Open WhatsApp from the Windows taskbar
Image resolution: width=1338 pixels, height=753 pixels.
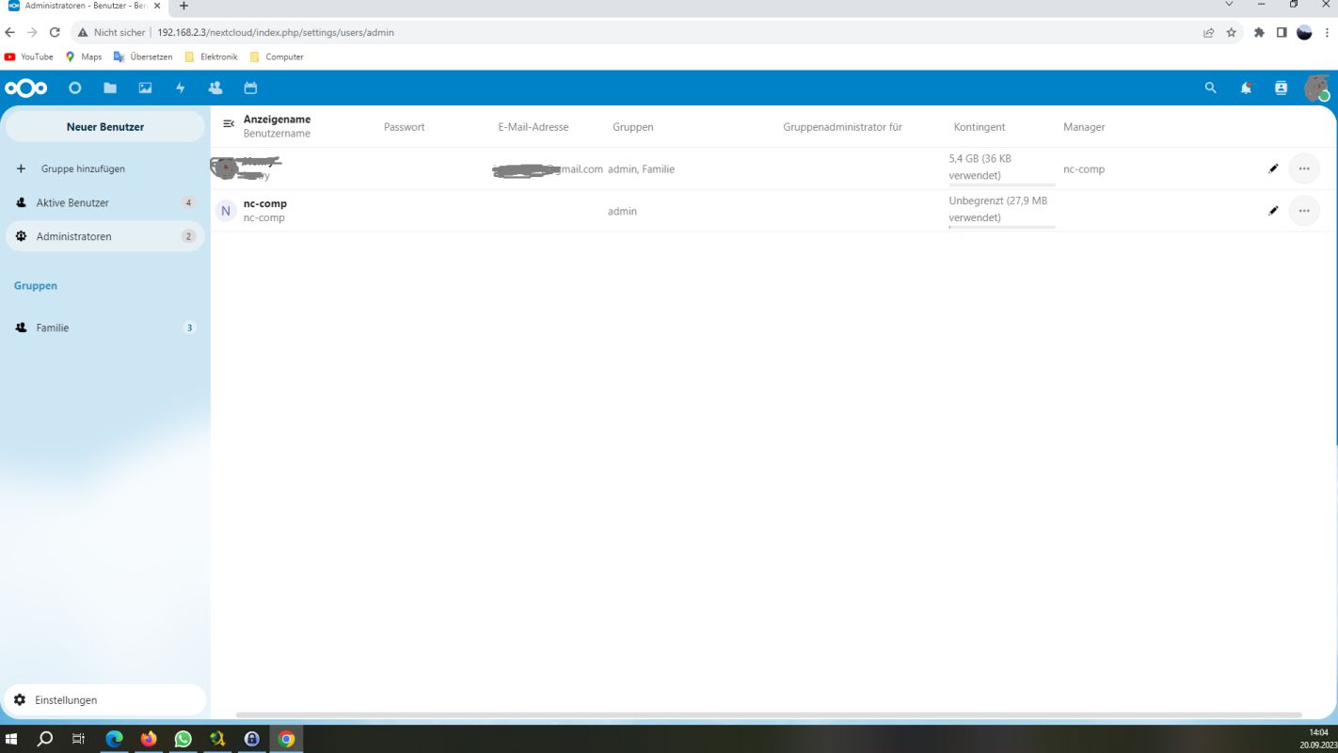[x=183, y=739]
